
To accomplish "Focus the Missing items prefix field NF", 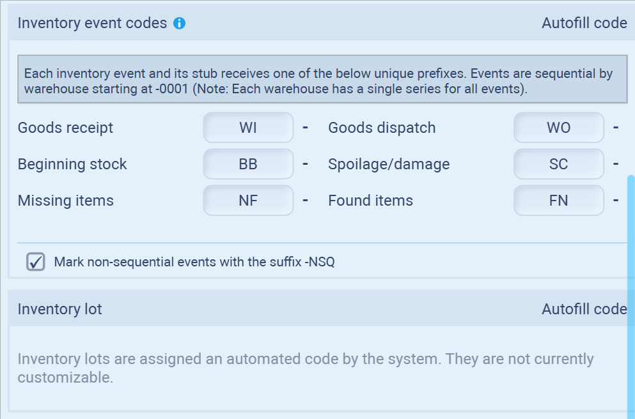I will [x=248, y=201].
